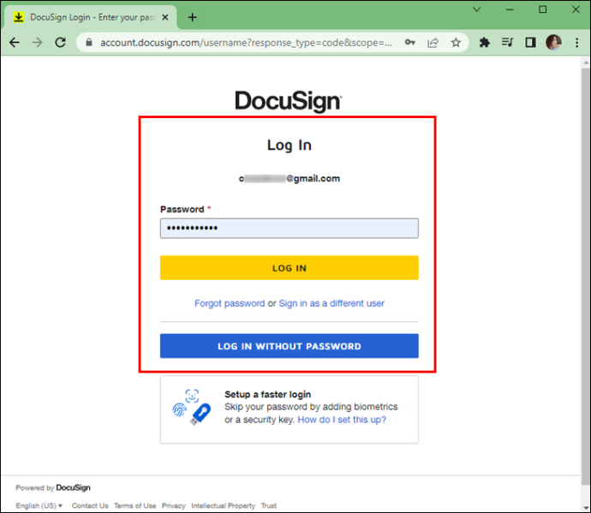Open a new browser tab
This screenshot has height=513, width=591.
pos(192,17)
